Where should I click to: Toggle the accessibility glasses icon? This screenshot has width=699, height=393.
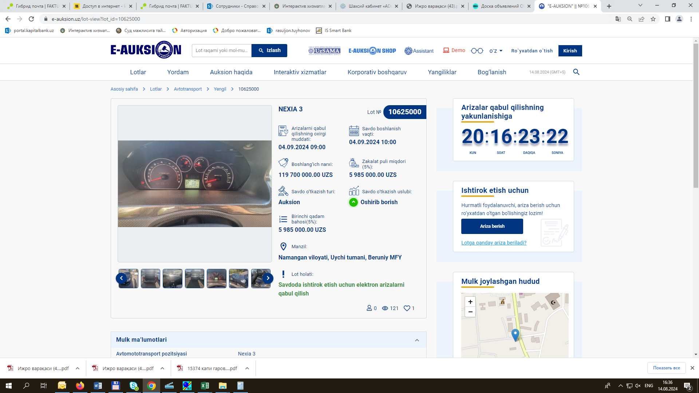point(477,51)
